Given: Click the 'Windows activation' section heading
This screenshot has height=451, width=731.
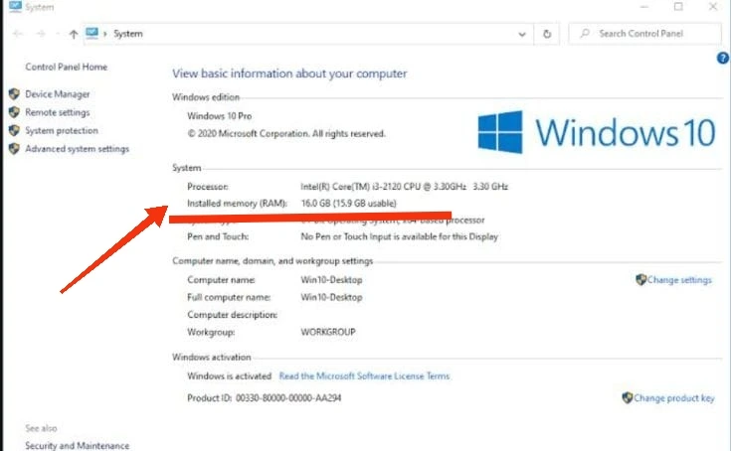Looking at the screenshot, I should 211,357.
